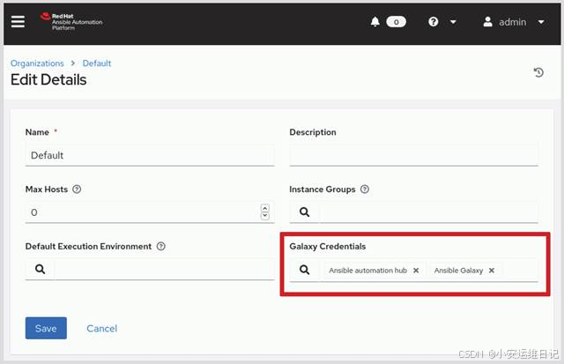
Task: Click the Edit Details heading
Action: pos(48,80)
